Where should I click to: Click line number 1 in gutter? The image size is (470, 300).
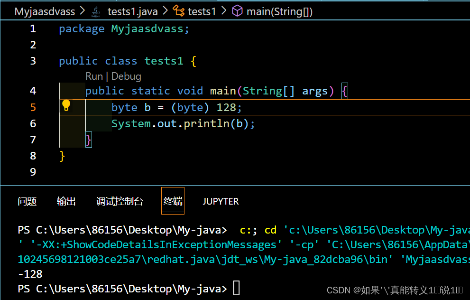pyautogui.click(x=33, y=29)
